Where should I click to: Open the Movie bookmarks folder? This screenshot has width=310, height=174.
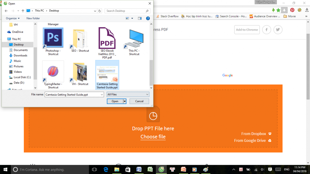pyautogui.click(x=290, y=16)
